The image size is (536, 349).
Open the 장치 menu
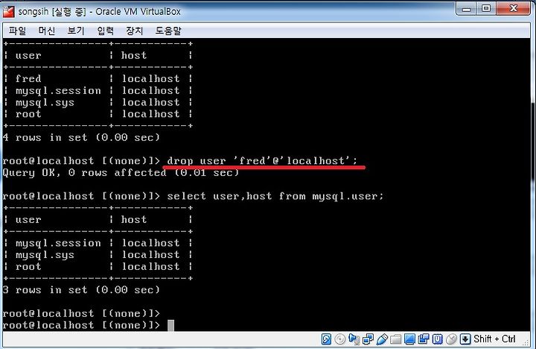tap(134, 31)
